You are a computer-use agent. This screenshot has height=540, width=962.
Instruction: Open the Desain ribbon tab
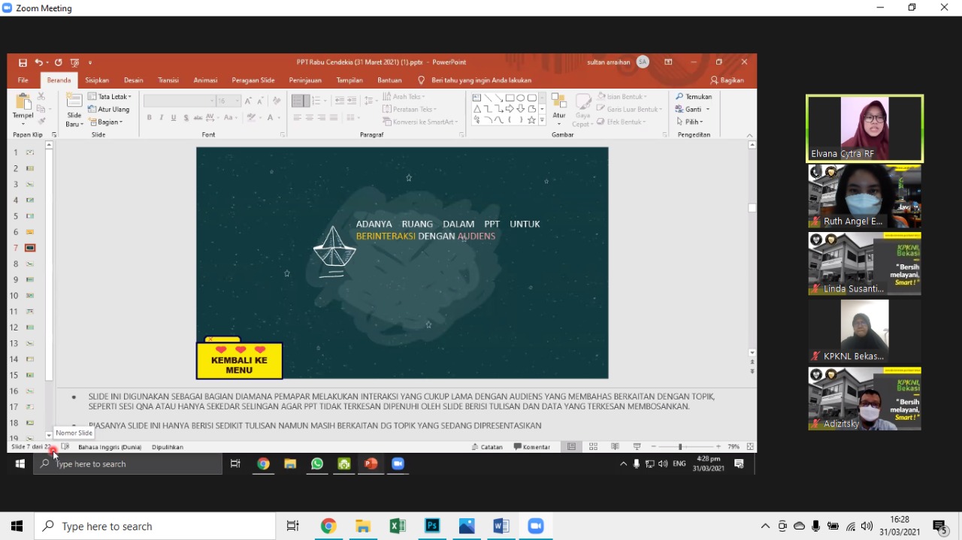pyautogui.click(x=134, y=80)
